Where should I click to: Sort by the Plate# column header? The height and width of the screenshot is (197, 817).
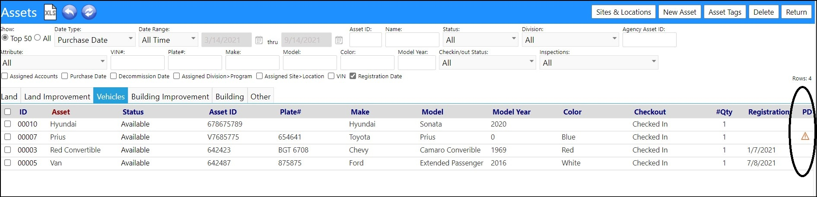290,112
